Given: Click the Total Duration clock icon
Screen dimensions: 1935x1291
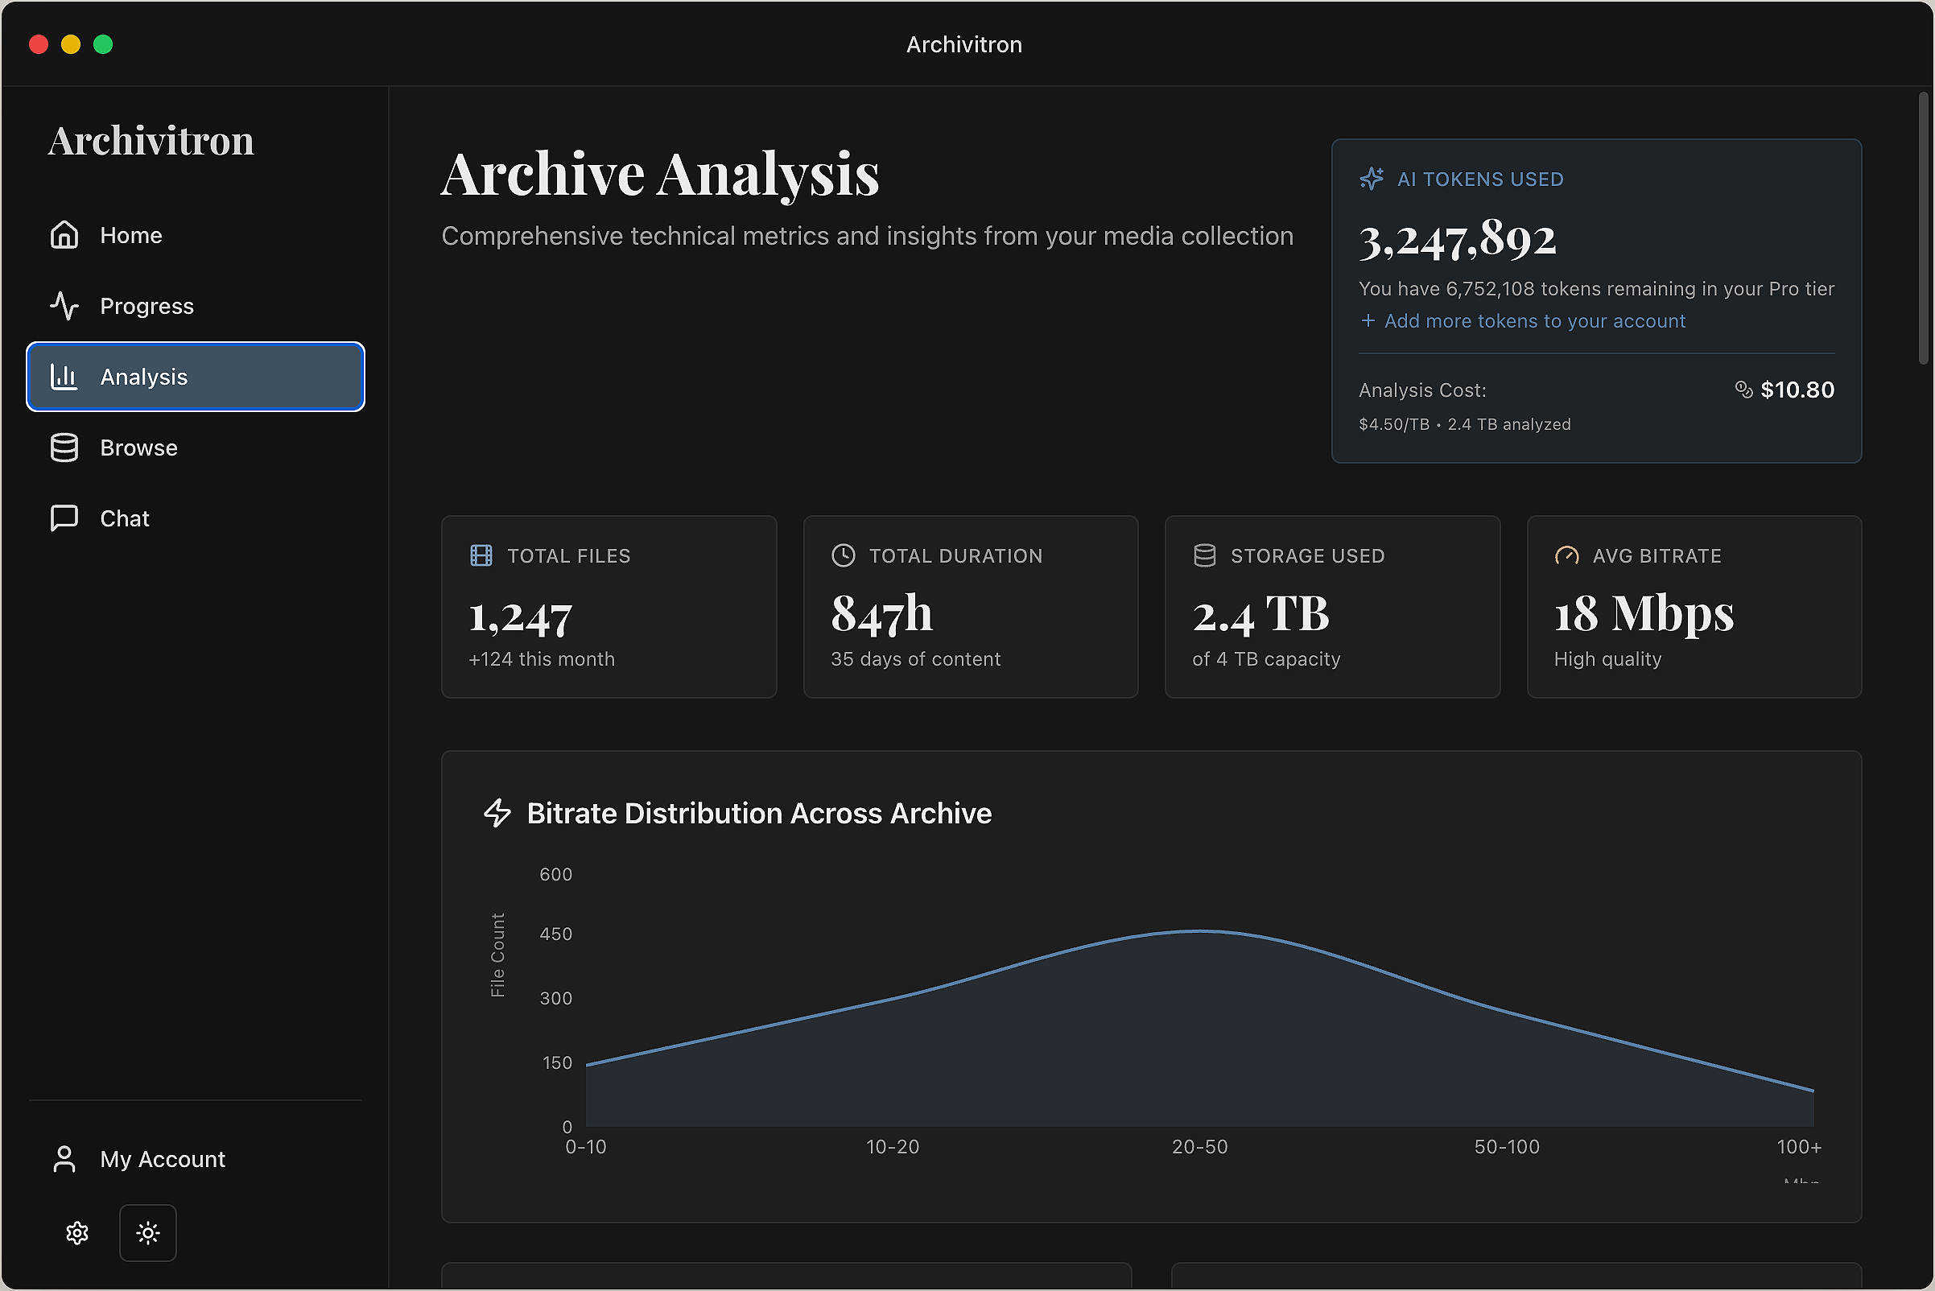Looking at the screenshot, I should pyautogui.click(x=844, y=555).
